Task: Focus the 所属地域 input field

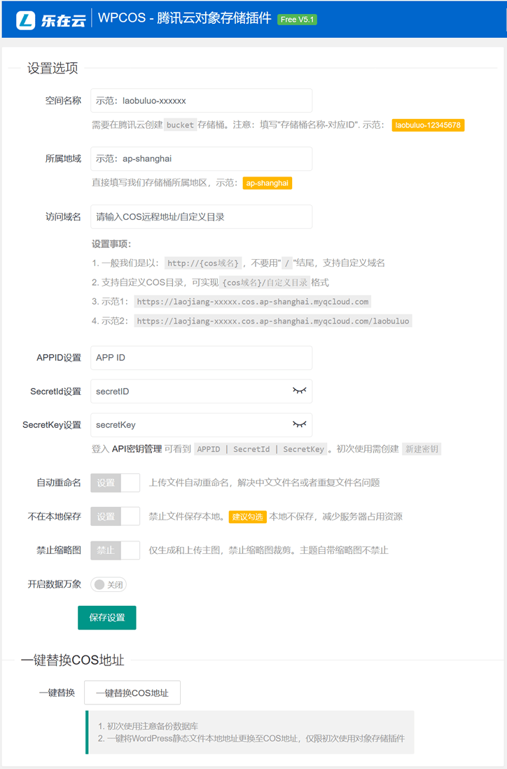Action: click(x=201, y=158)
